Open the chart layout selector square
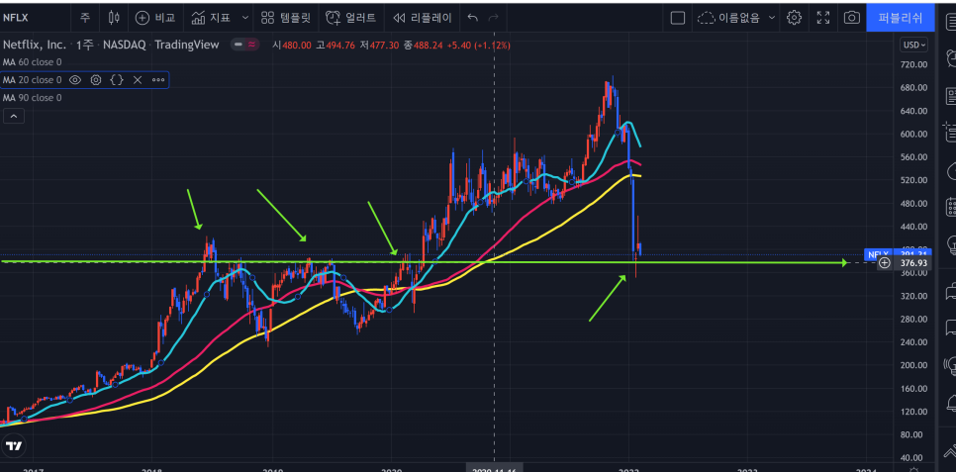Viewport: 956px width, 472px height. click(677, 18)
